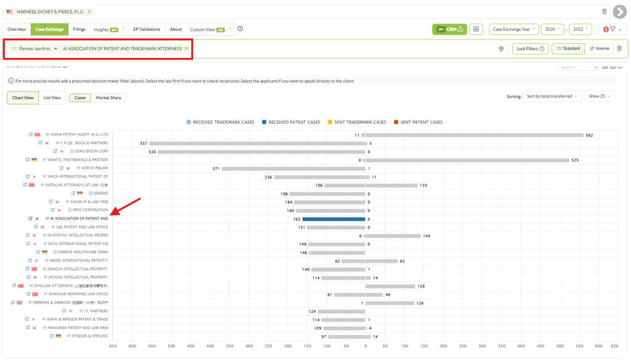Viewport: 631px width, 361px height.
Task: Delete all filters with the filter-bar trash icon
Action: [619, 49]
